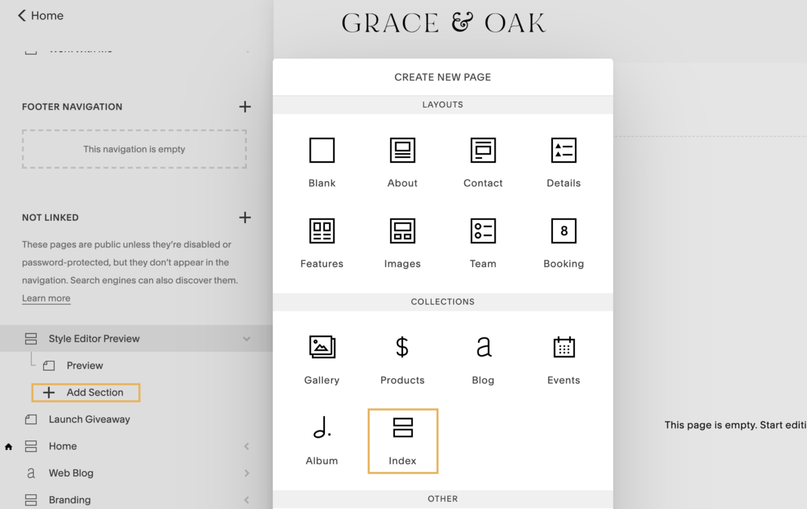The image size is (807, 509).
Task: Select the Blank layout icon
Action: pyautogui.click(x=321, y=151)
